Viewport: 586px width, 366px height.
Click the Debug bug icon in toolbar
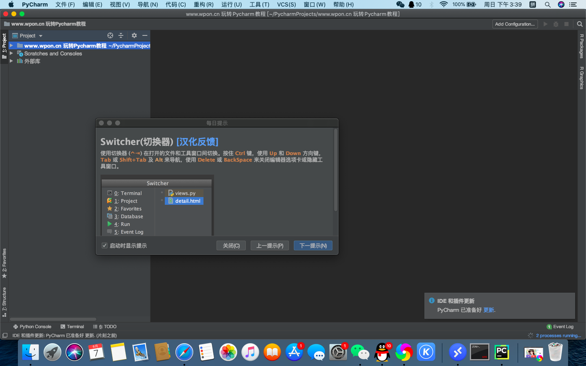(556, 24)
